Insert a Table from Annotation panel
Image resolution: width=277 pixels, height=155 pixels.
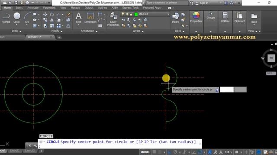(100, 26)
